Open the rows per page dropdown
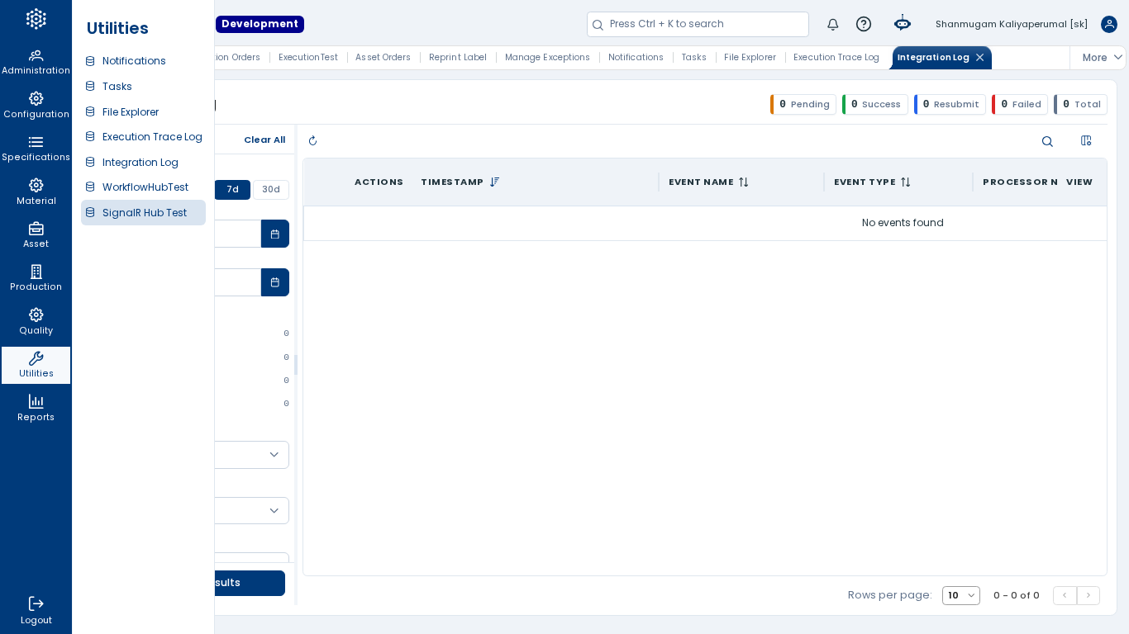Image resolution: width=1129 pixels, height=634 pixels. (x=961, y=595)
